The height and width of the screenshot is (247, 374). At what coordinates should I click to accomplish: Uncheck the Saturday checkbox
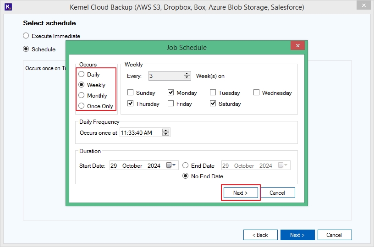[213, 103]
